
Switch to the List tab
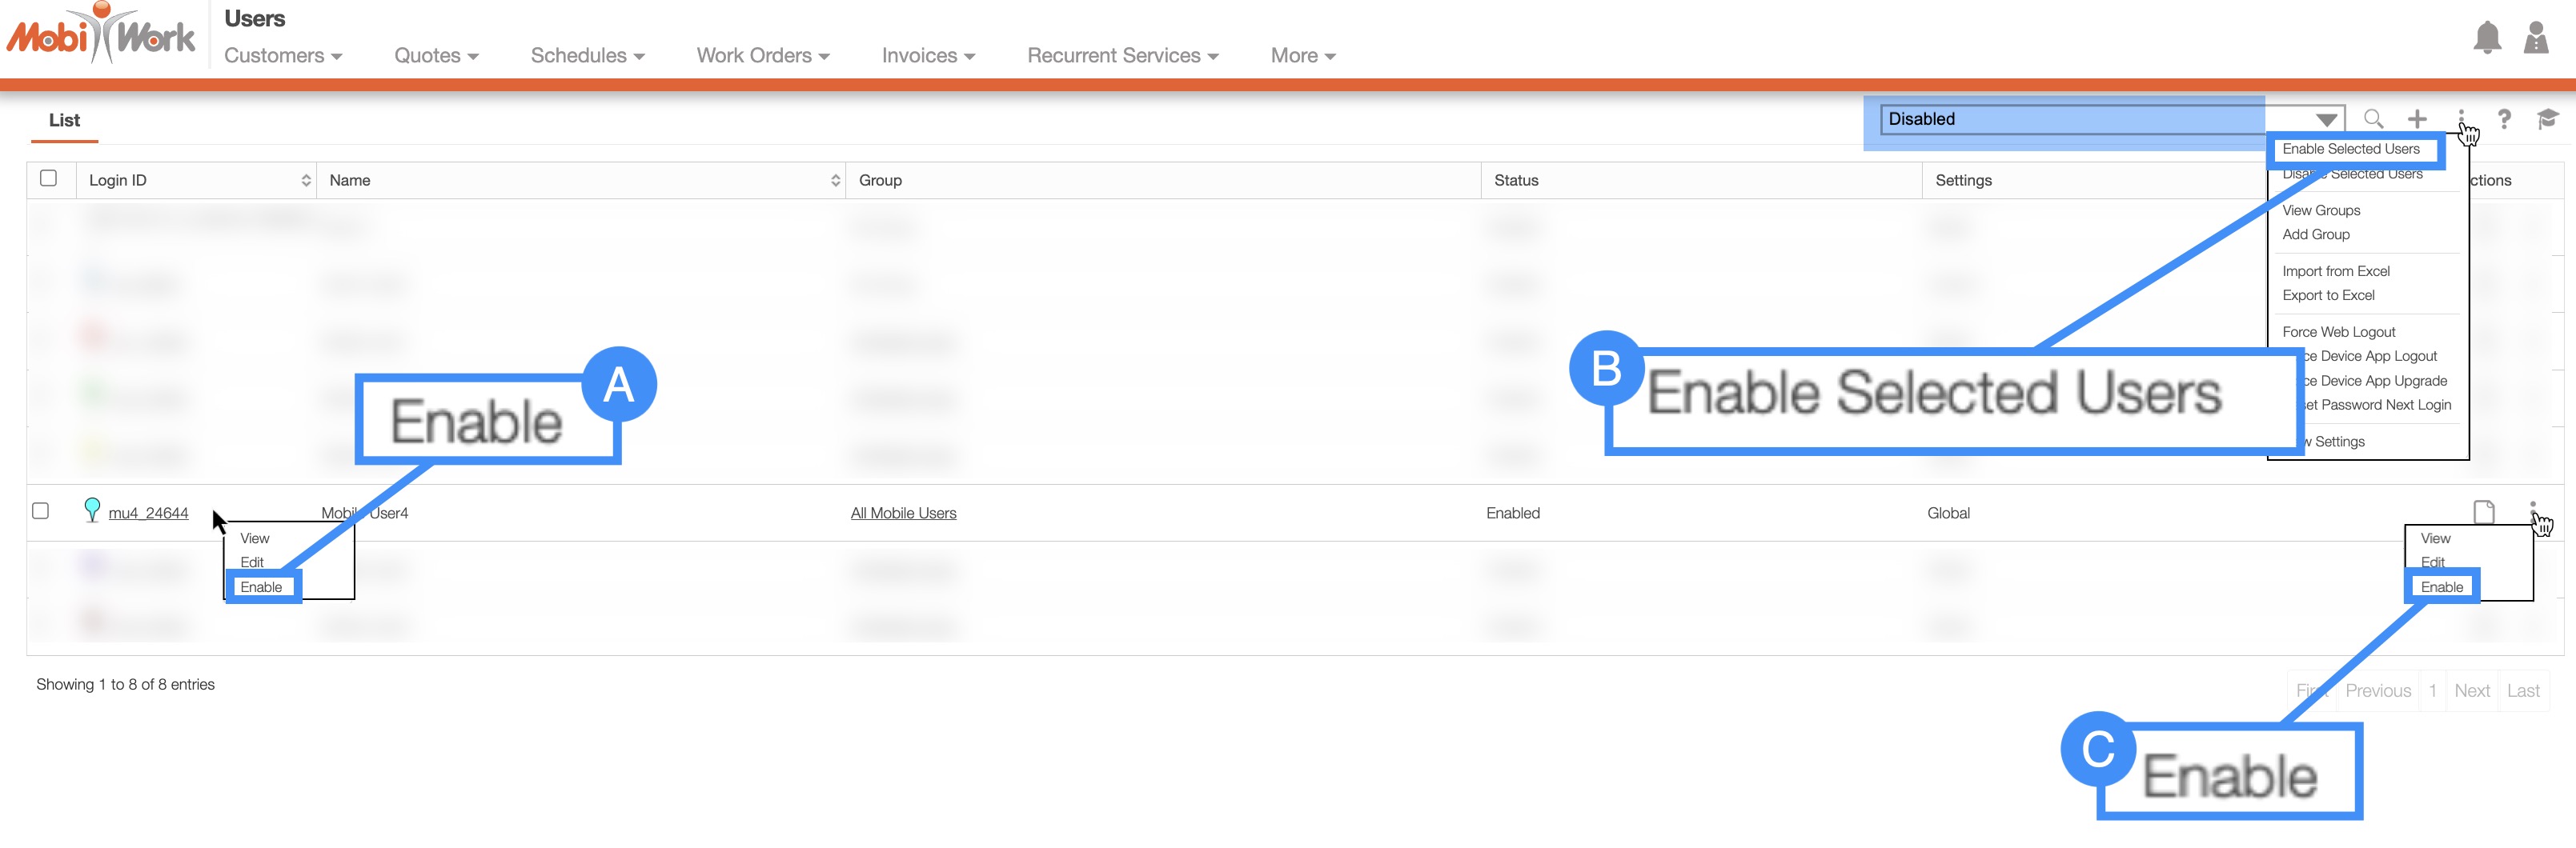64,120
